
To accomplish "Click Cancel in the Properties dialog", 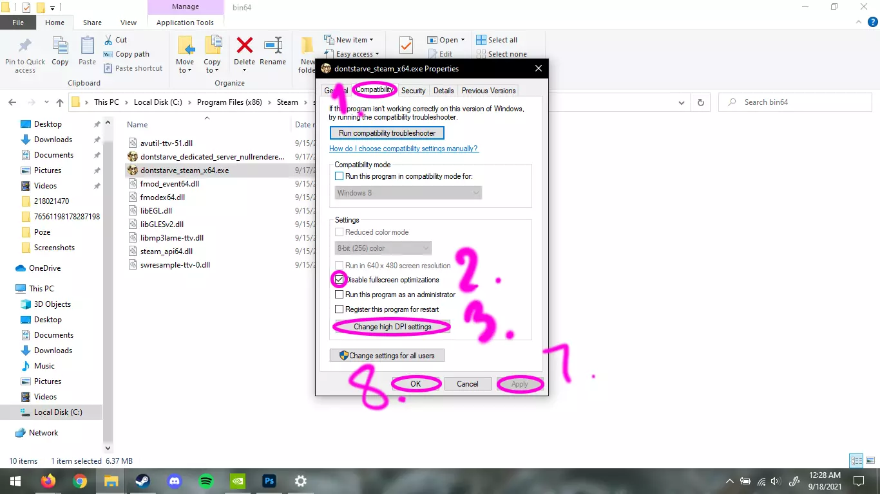I will (x=468, y=384).
